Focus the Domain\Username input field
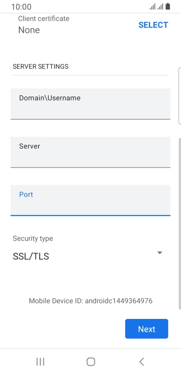The height and width of the screenshot is (374, 181). click(90, 104)
